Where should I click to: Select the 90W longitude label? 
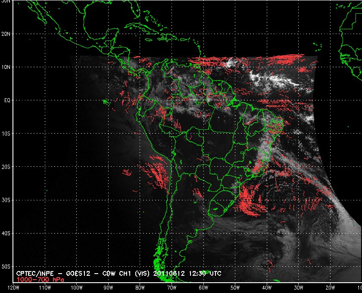pos(108,287)
